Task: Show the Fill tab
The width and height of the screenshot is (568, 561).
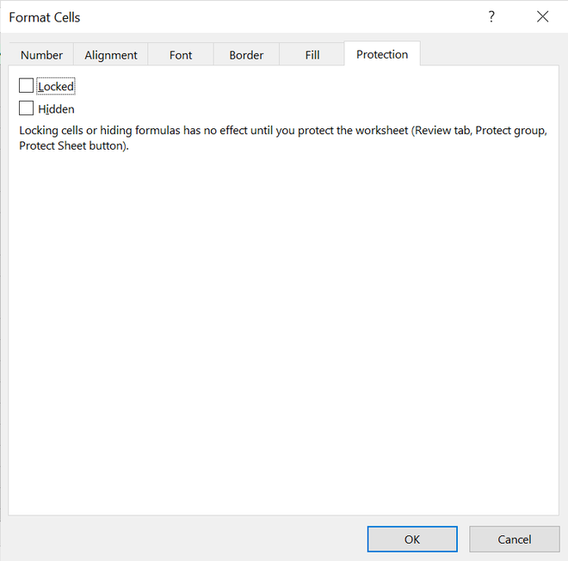Action: (312, 54)
